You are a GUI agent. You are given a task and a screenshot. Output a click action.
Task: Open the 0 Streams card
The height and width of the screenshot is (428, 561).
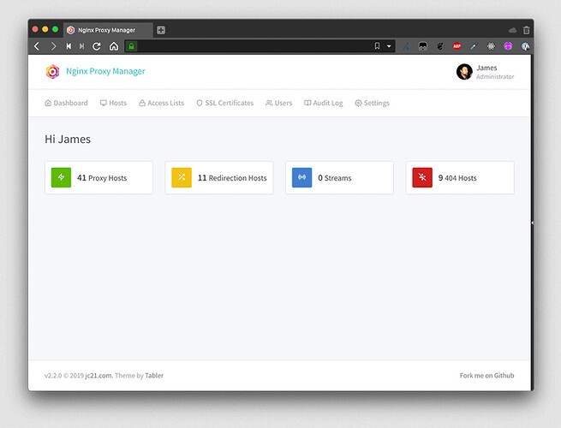[x=339, y=178]
